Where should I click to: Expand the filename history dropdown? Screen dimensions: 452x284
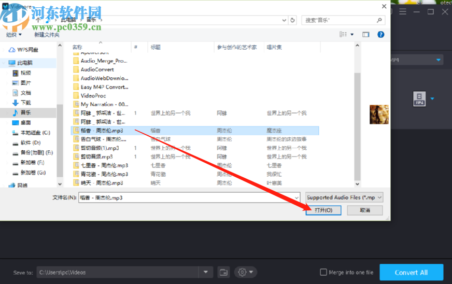[296, 198]
